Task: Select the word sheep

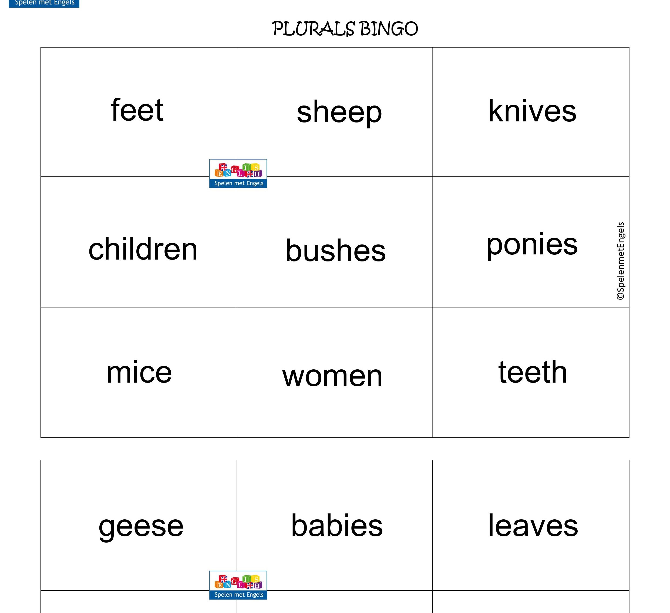Action: tap(339, 113)
